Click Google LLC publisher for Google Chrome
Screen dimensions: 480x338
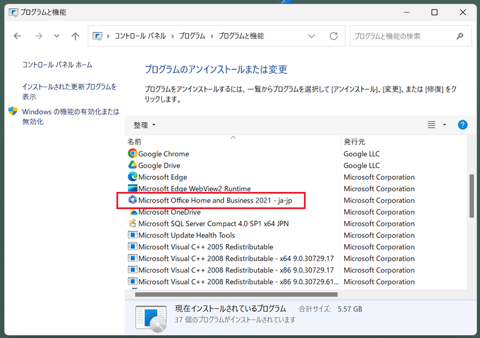point(361,154)
